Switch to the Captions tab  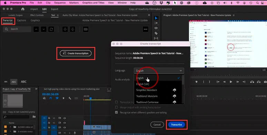click(x=22, y=20)
